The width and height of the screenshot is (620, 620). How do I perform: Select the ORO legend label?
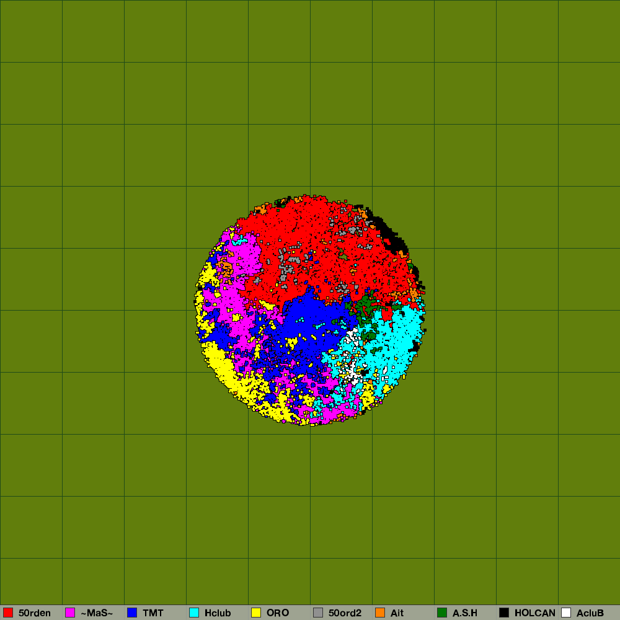pos(278,613)
